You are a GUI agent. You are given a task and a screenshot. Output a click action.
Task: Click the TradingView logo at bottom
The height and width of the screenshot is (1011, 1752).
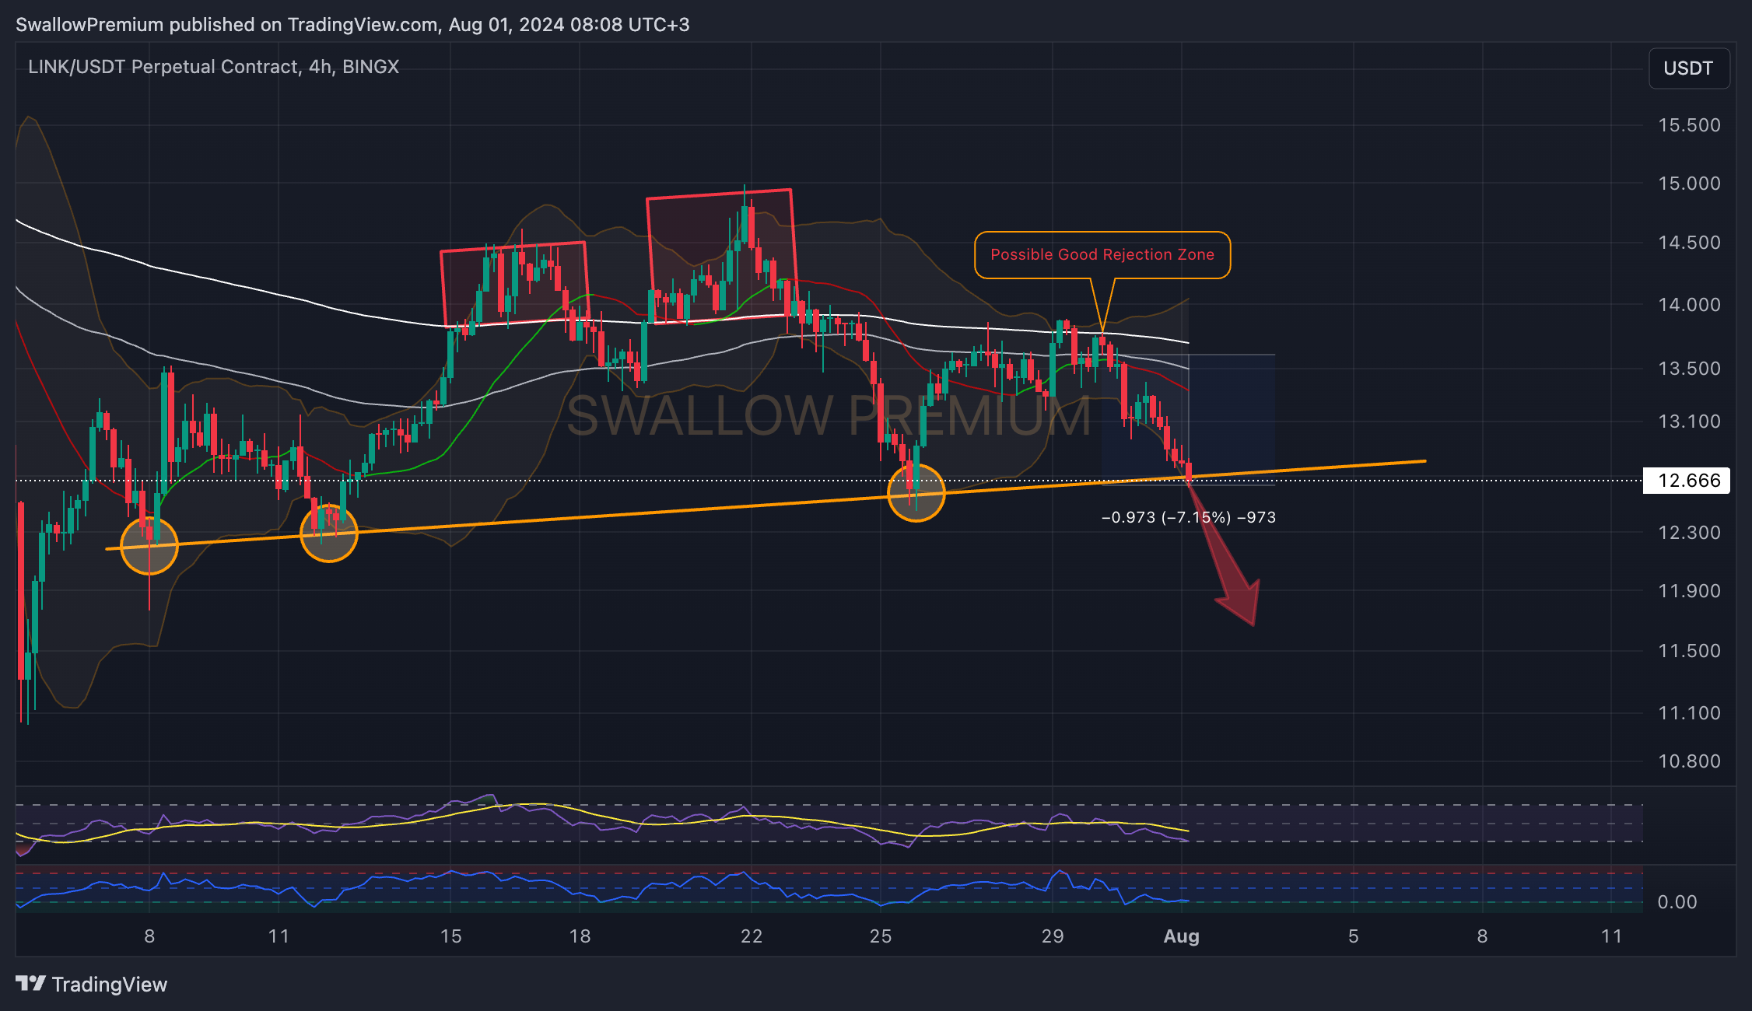pyautogui.click(x=91, y=985)
